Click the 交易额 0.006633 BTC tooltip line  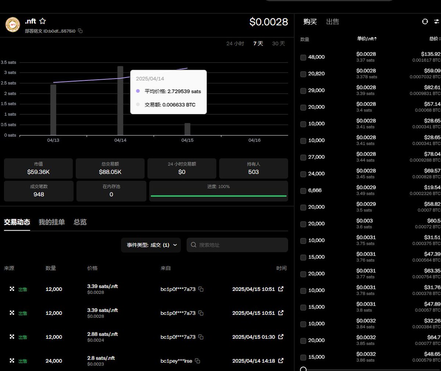coord(166,105)
